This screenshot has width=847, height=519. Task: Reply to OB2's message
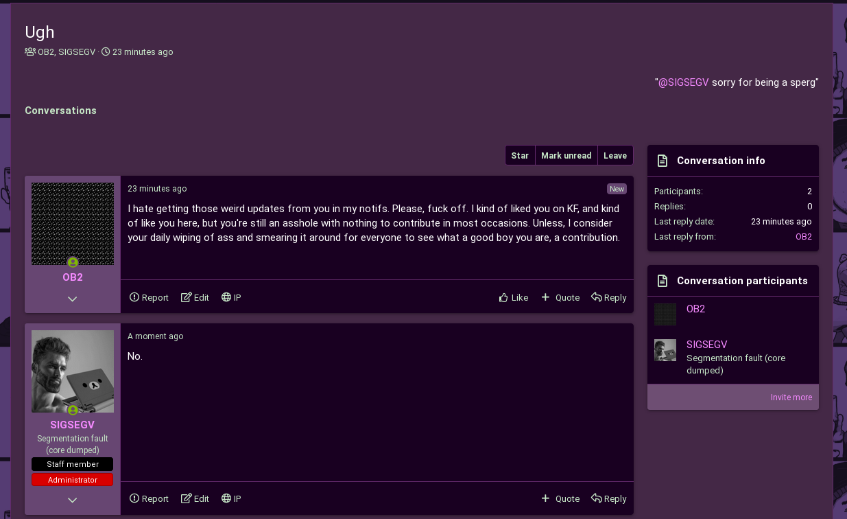click(x=609, y=297)
